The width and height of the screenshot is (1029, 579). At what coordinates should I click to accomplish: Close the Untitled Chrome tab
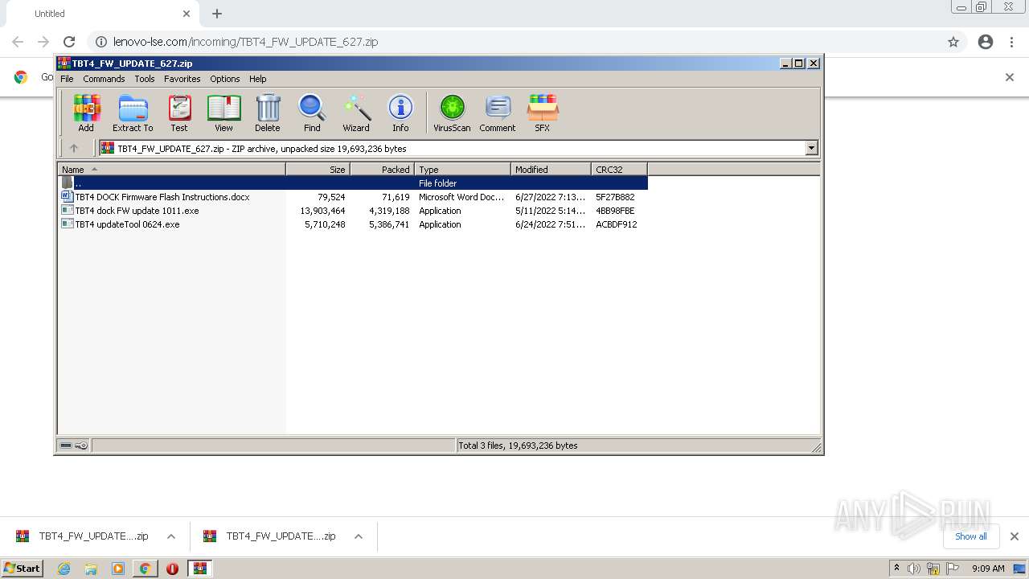[187, 14]
